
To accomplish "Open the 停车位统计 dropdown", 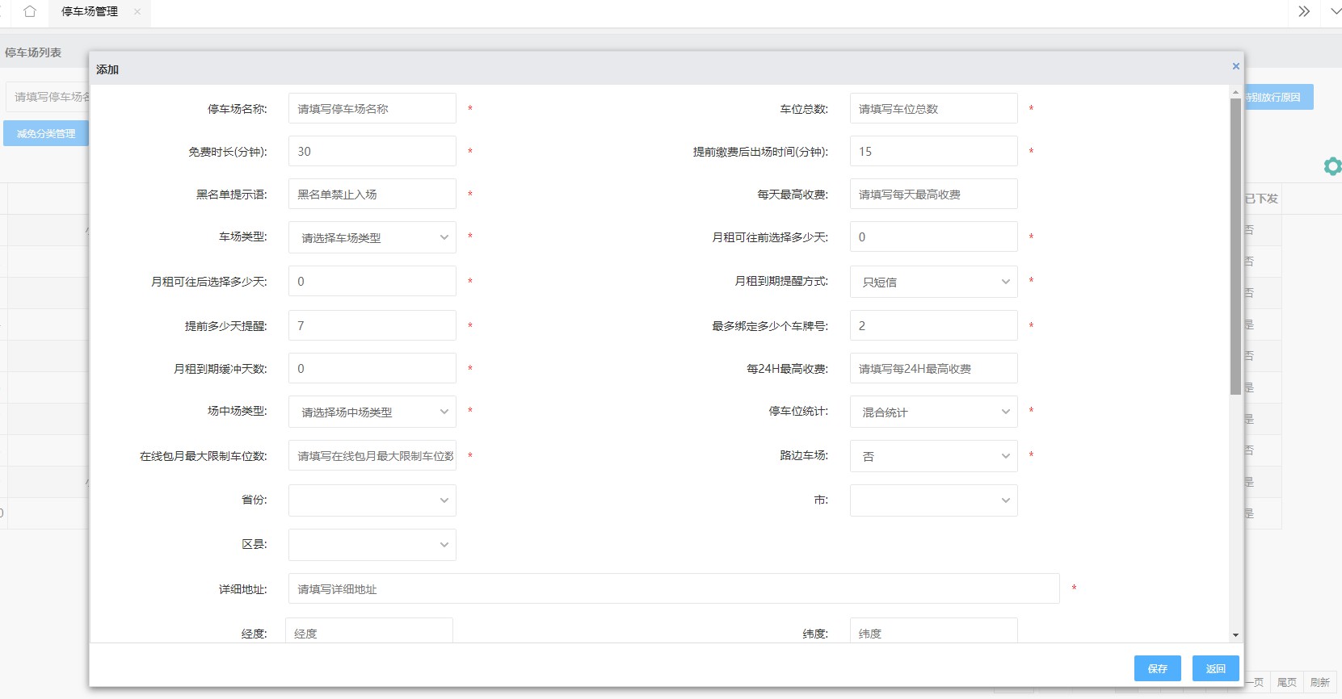I will tap(933, 412).
